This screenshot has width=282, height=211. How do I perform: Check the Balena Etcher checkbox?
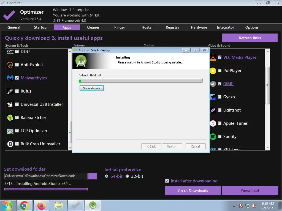17,118
